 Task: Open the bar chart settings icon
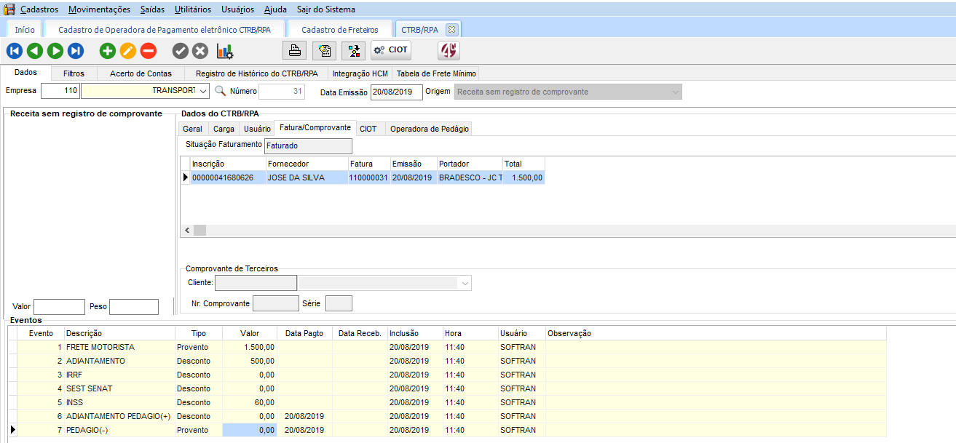224,51
